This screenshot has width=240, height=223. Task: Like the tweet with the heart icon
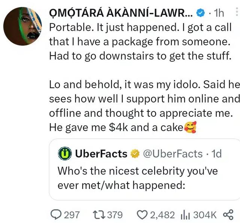tap(142, 214)
